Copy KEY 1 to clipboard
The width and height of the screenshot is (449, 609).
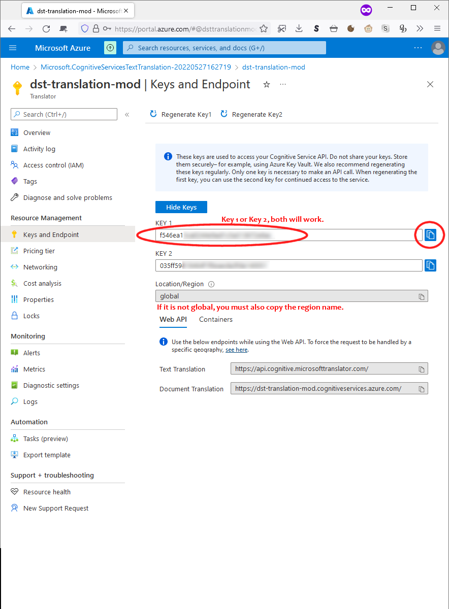pyautogui.click(x=430, y=234)
